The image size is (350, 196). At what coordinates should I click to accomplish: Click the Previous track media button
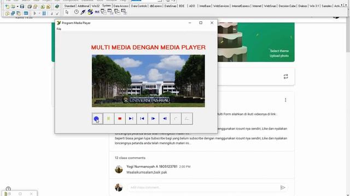coord(142,119)
